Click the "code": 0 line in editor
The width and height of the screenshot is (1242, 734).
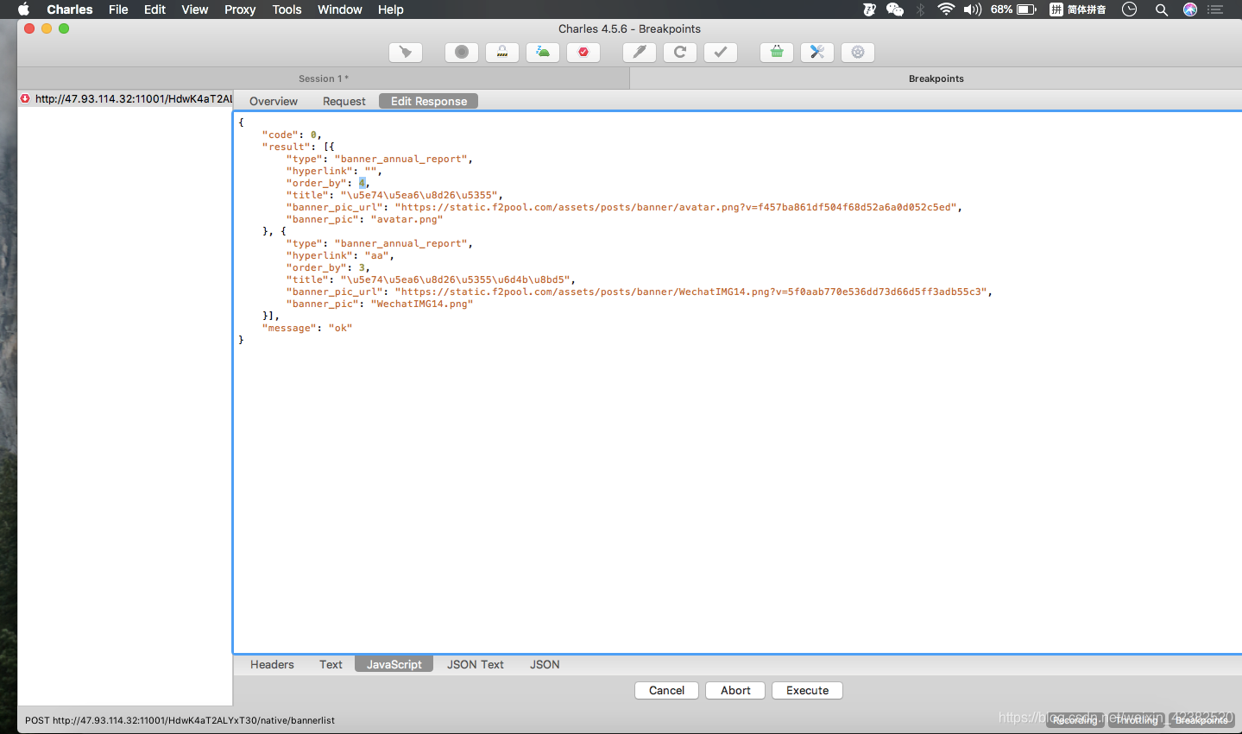292,135
